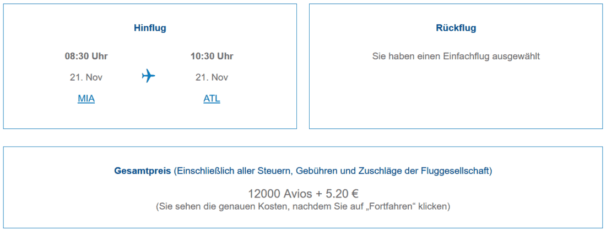Click the 21. Nov date above MIA
Image resolution: width=606 pixels, height=231 pixels.
click(86, 77)
